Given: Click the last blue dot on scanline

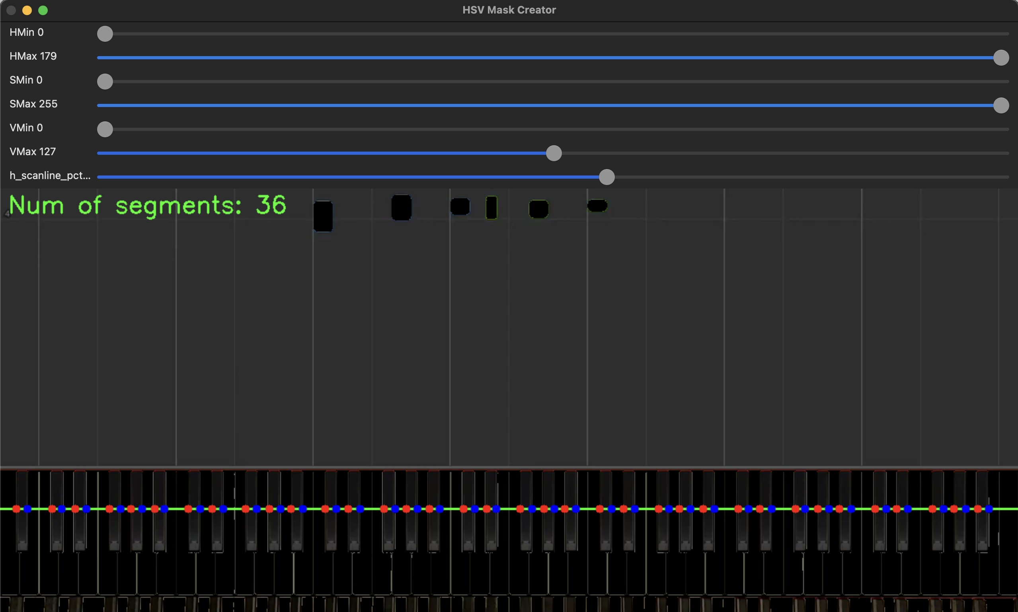Looking at the screenshot, I should 989,509.
